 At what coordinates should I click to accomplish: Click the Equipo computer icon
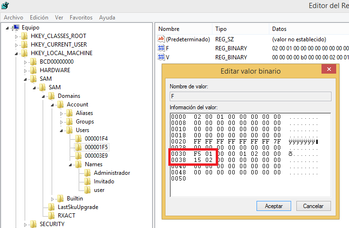click(x=16, y=28)
